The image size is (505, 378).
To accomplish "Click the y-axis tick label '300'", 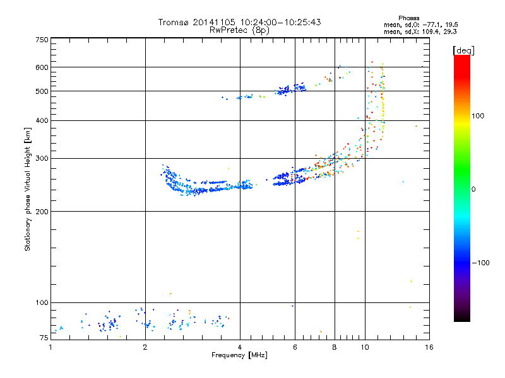I will point(42,159).
